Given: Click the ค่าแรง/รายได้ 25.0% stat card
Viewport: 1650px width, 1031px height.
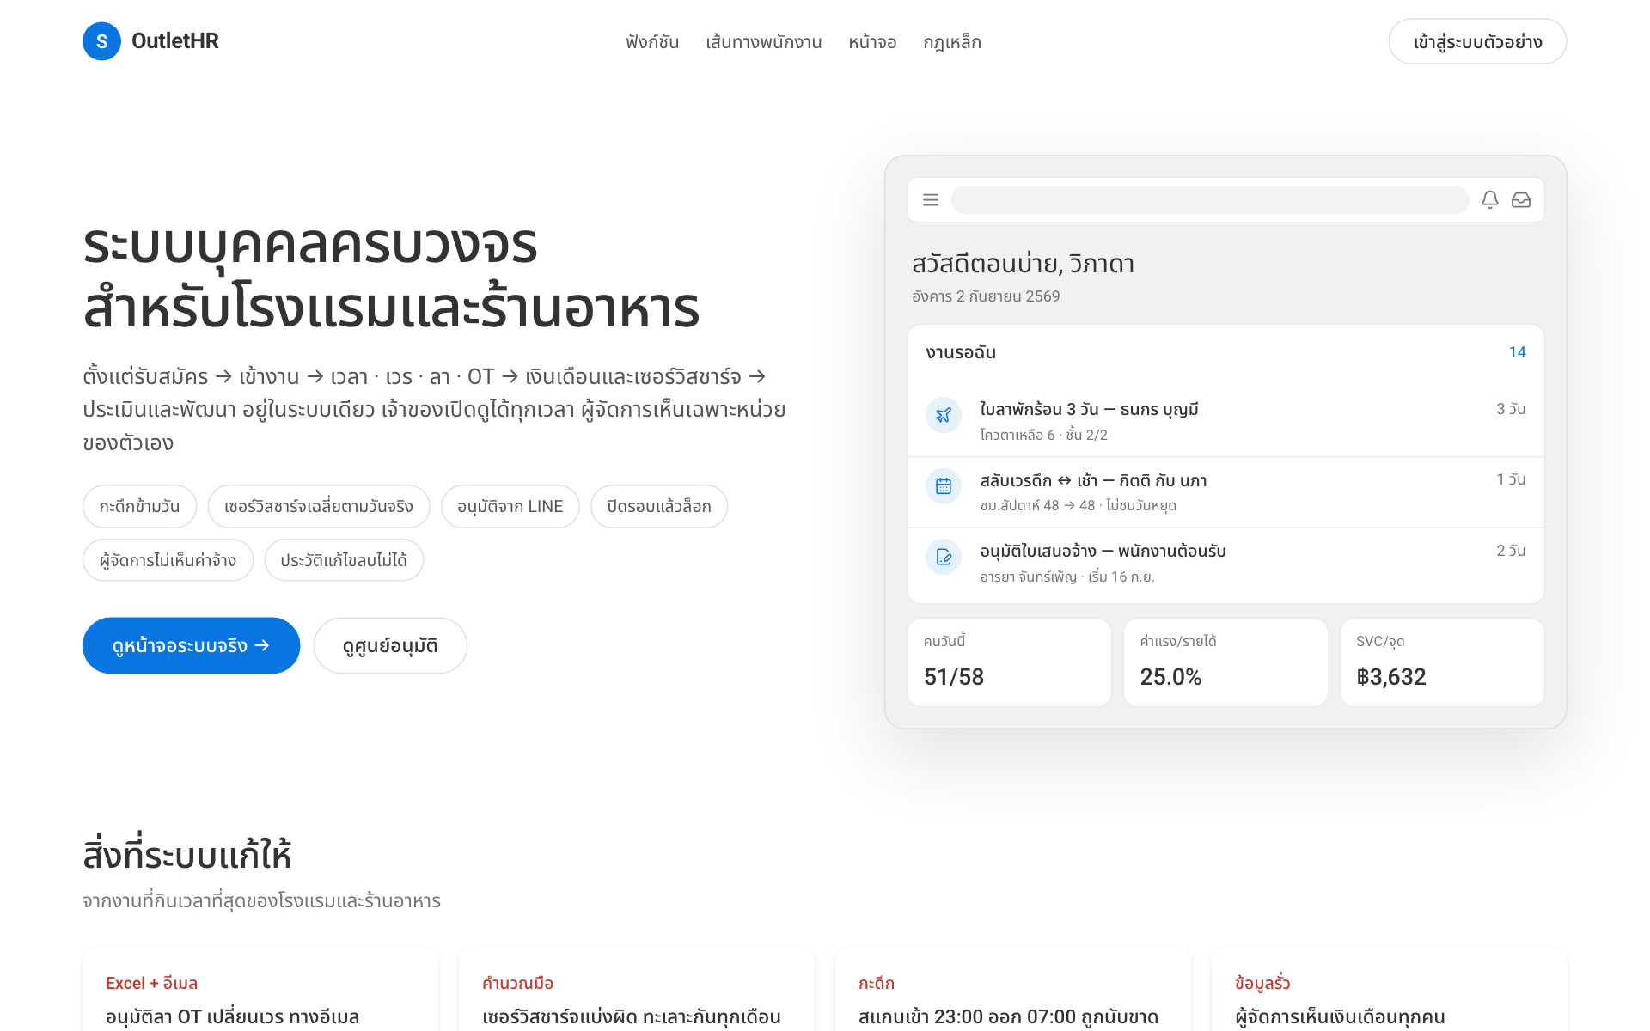Looking at the screenshot, I should 1225,662.
